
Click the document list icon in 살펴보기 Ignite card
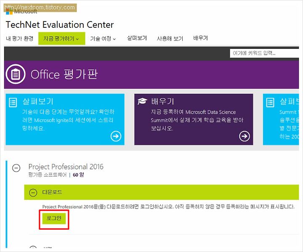click(13, 102)
